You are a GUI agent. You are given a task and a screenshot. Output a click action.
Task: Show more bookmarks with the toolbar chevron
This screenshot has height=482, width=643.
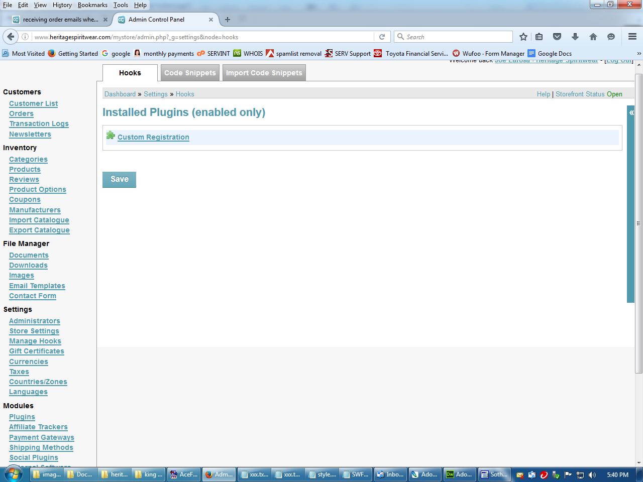click(639, 53)
